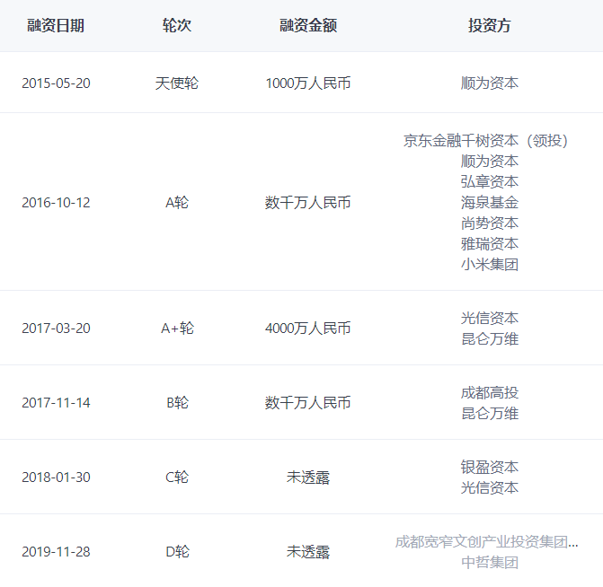Click the 雅瑞资本 investor link
Image resolution: width=603 pixels, height=587 pixels.
[490, 243]
